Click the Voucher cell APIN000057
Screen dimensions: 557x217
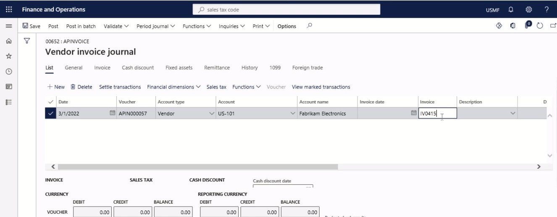(x=136, y=113)
